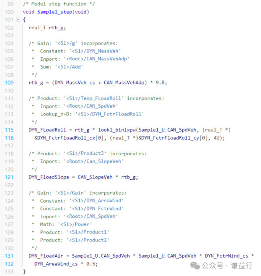
Task: Click the DYN_FloadAir variable on line 131
Action: point(46,256)
